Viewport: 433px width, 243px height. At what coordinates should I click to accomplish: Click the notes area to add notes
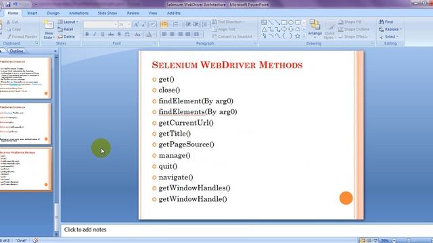point(246,230)
